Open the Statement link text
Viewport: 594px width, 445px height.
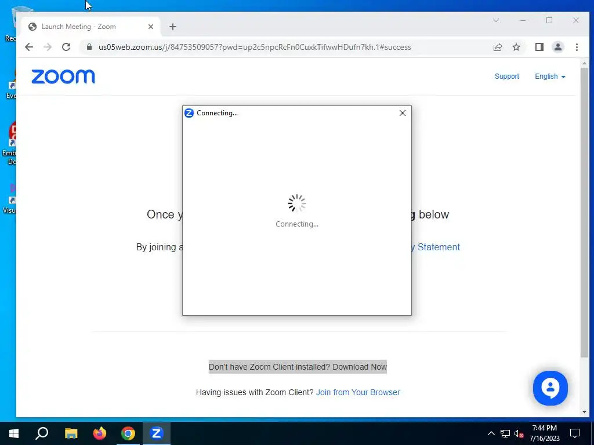point(439,247)
